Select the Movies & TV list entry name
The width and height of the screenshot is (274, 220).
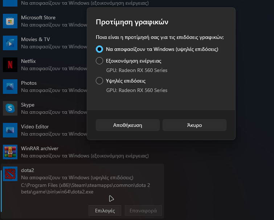36,39
